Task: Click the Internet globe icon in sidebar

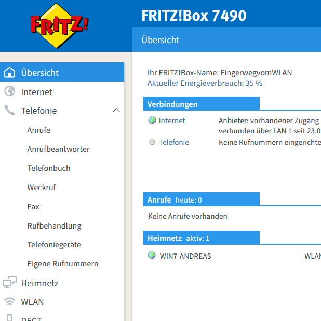Action: (x=10, y=91)
